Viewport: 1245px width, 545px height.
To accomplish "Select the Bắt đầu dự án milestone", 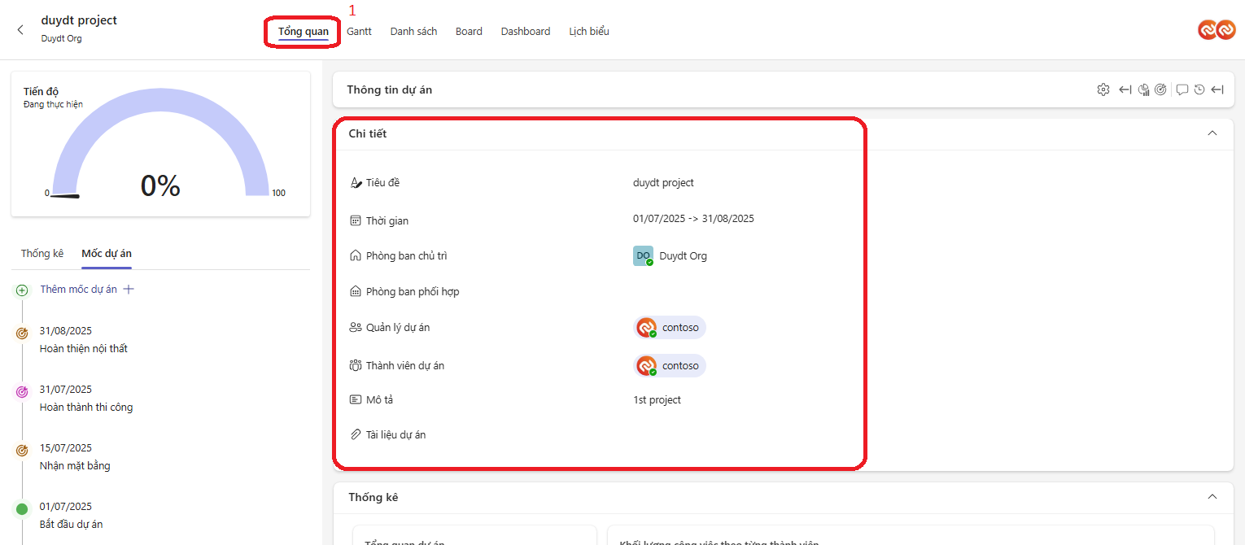I will coord(71,524).
